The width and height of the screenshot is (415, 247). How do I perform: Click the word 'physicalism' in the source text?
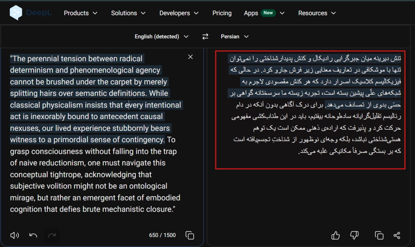[x=62, y=105]
